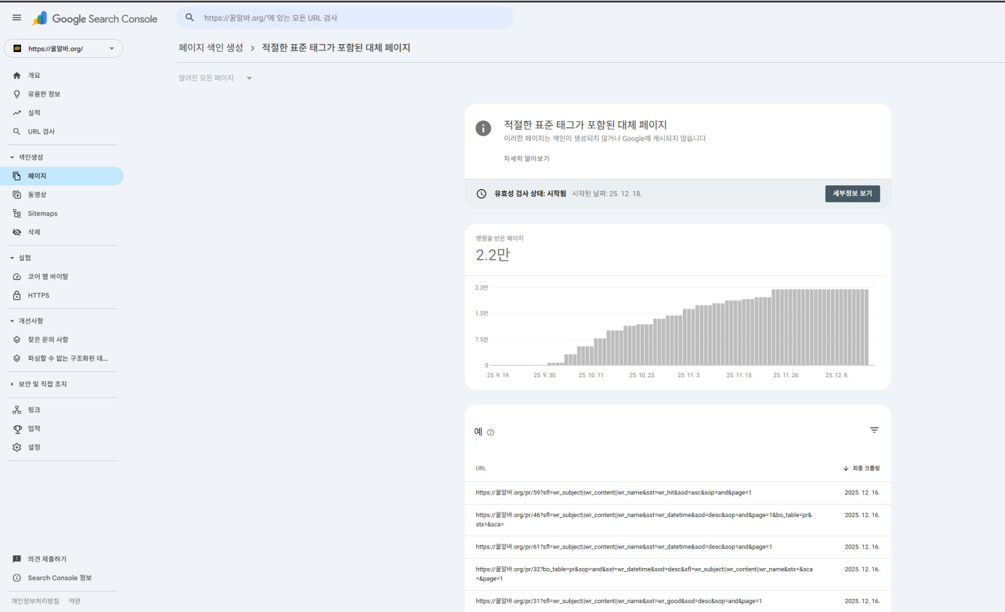Click the filter icon in examples table
1005x612 pixels.
874,430
